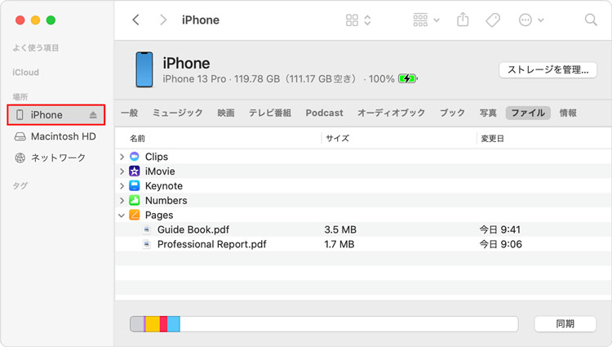Open the icon view switcher
612x347 pixels.
tap(358, 20)
